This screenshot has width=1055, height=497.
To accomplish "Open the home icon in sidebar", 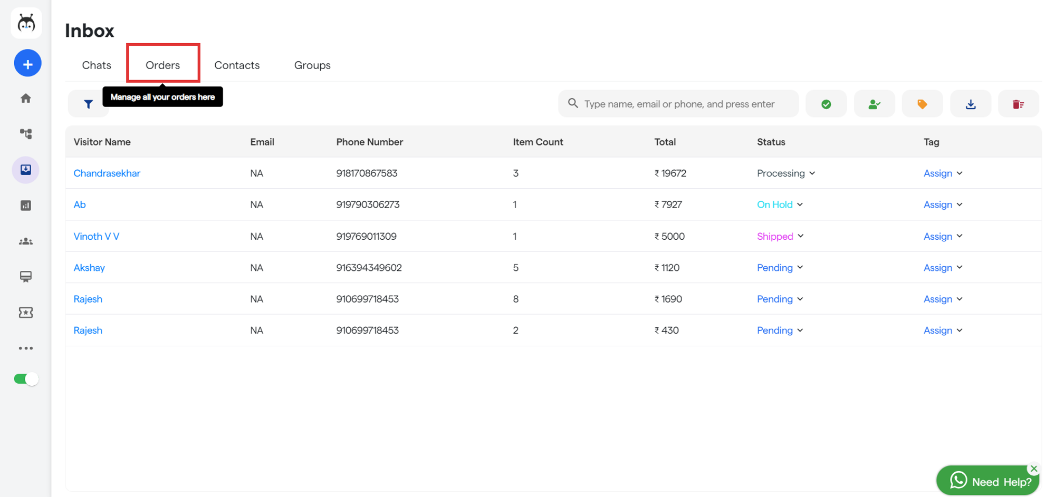I will (x=26, y=99).
